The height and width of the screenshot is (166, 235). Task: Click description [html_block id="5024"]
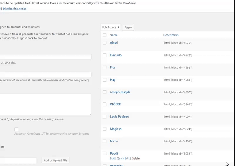click(x=178, y=129)
